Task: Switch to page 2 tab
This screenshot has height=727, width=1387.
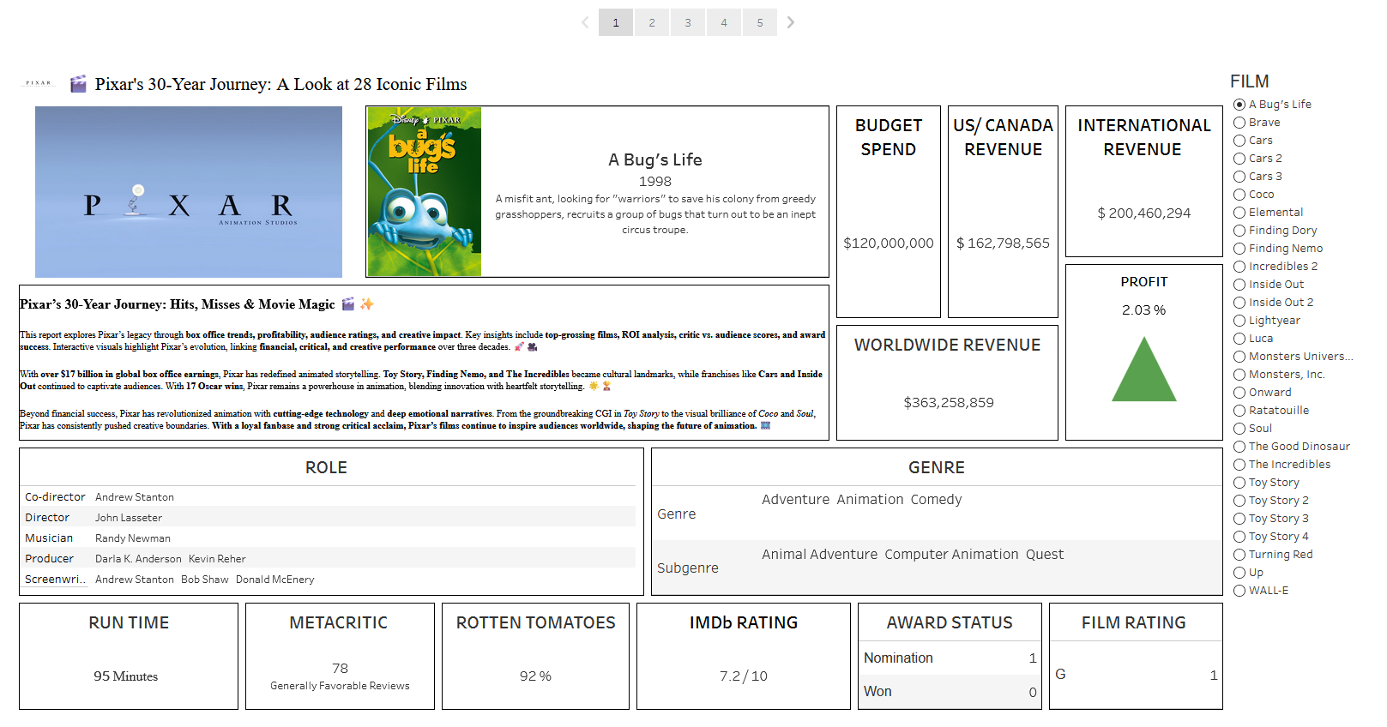Action: click(x=652, y=22)
